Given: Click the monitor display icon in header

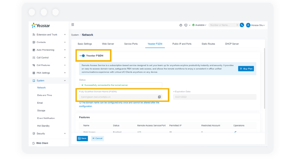Looking at the screenshot, I should pyautogui.click(x=186, y=25).
